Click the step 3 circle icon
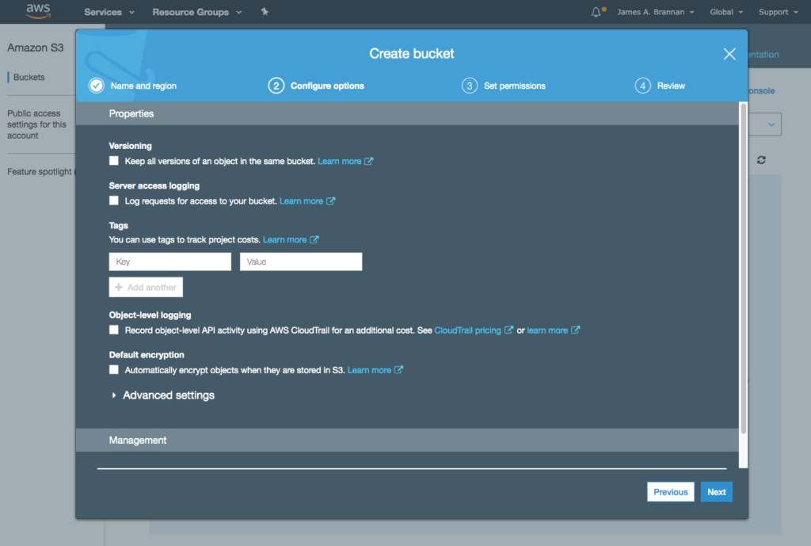 pos(470,86)
